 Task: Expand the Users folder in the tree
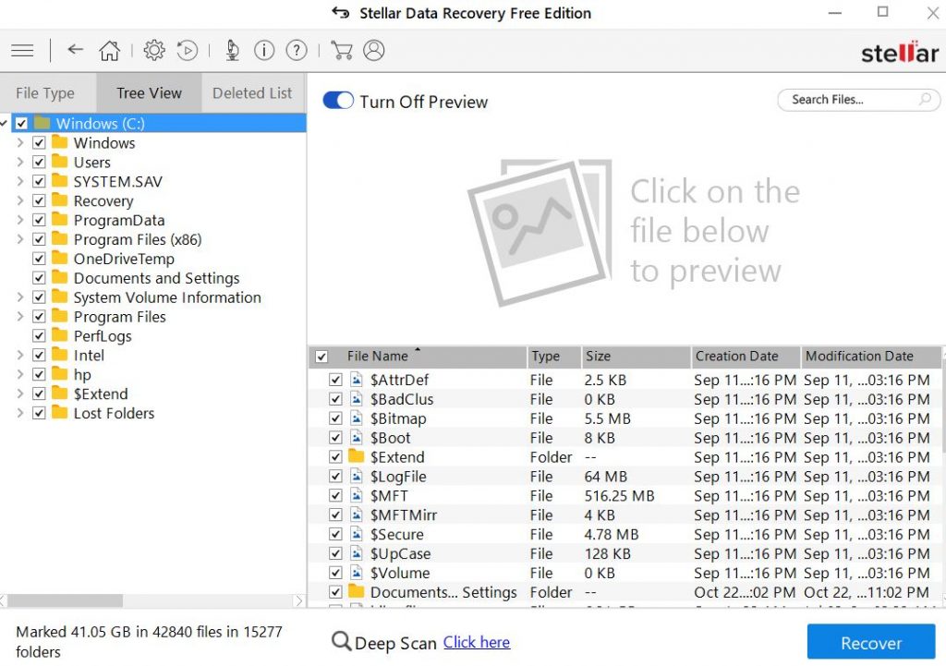click(21, 162)
